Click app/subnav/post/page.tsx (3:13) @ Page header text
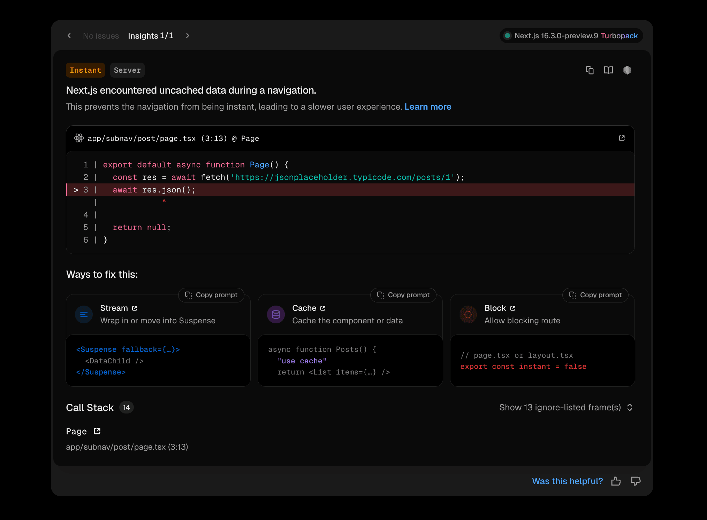 [x=173, y=139]
